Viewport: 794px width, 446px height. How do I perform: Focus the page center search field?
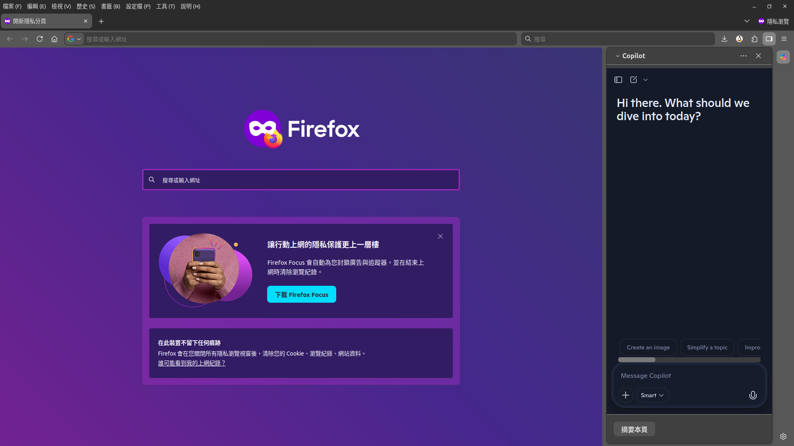click(x=301, y=180)
